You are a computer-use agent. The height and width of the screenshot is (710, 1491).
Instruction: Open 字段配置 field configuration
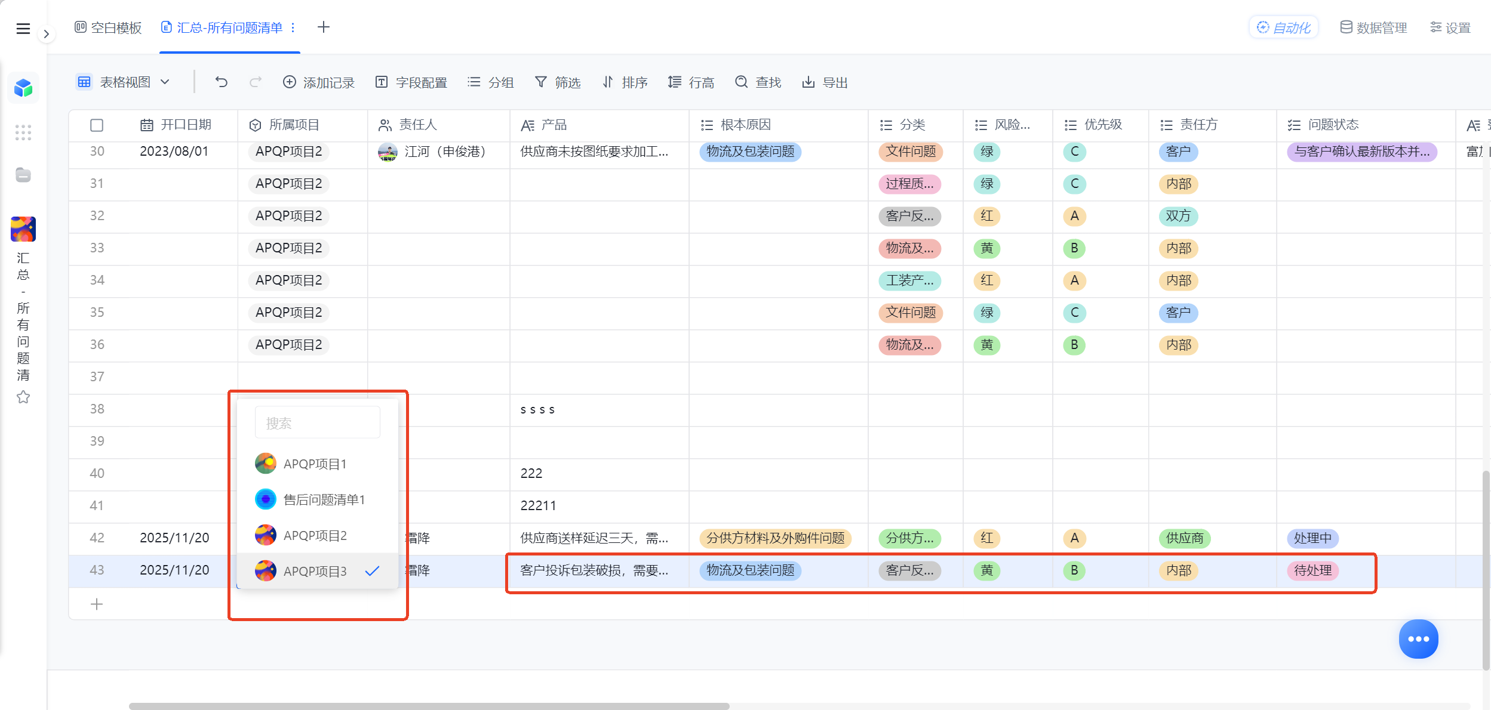411,82
